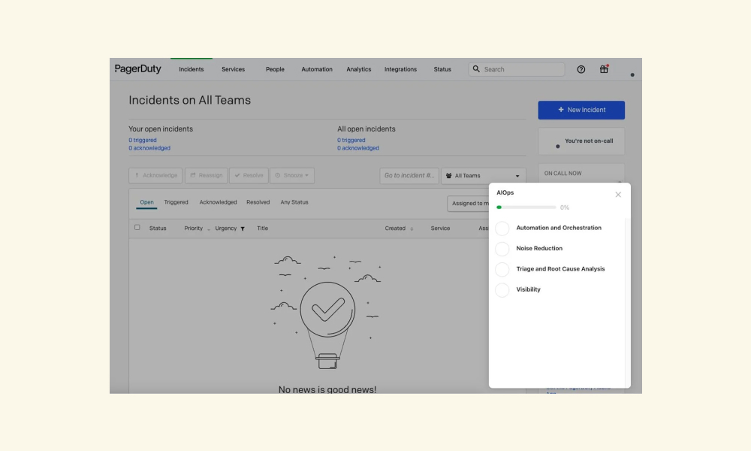Switch to the Resolved tab
Image resolution: width=751 pixels, height=451 pixels.
(x=258, y=202)
